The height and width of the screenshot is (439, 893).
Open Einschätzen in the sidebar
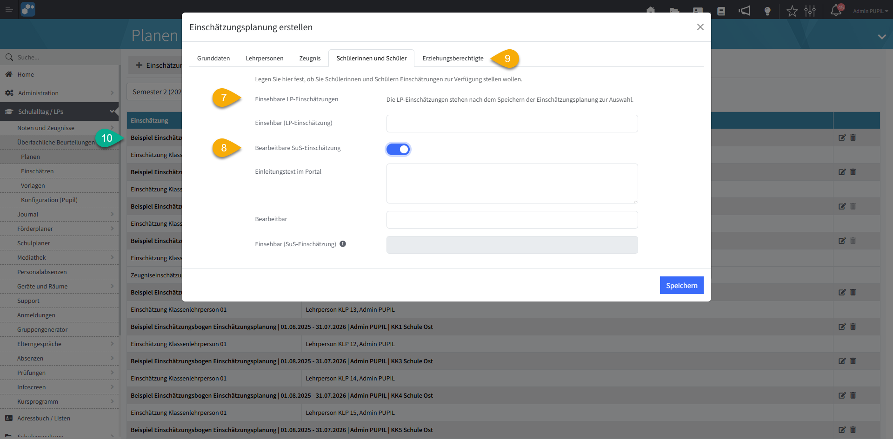(37, 171)
